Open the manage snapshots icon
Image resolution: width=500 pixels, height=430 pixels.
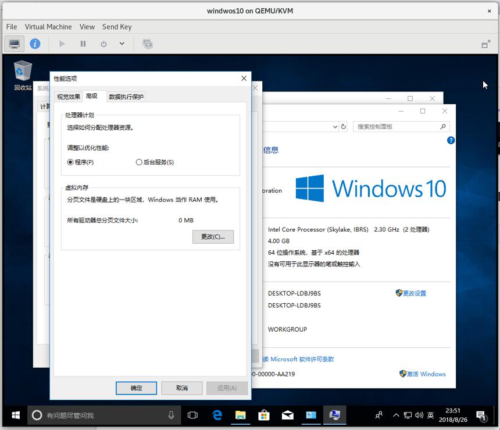(x=147, y=44)
